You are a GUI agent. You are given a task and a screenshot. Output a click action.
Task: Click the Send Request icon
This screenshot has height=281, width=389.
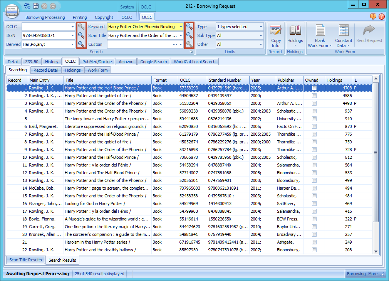pos(369,34)
